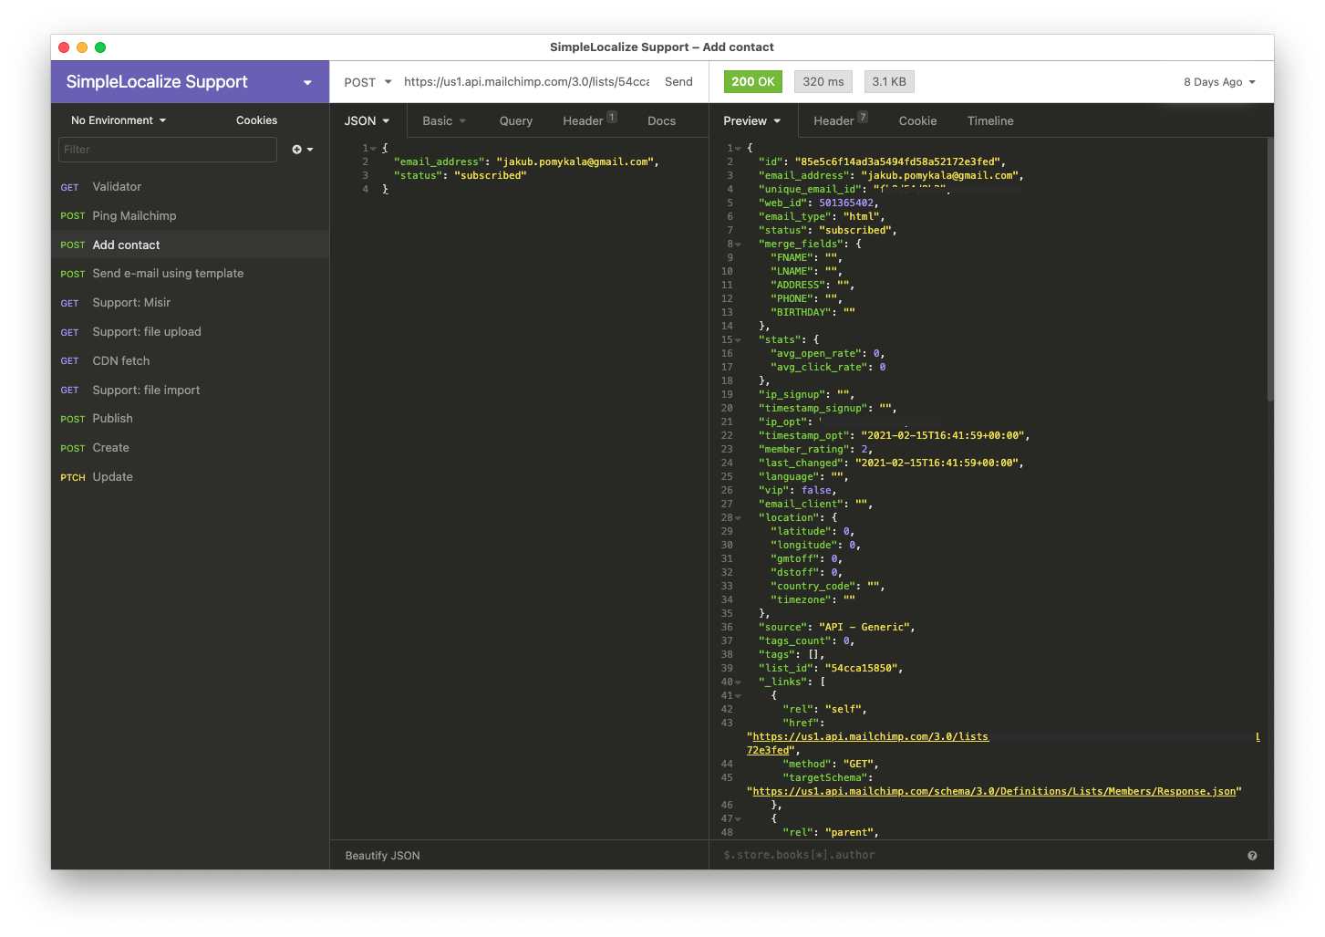Image resolution: width=1325 pixels, height=937 pixels.
Task: Open the targetSchema Response.json link
Action: (994, 792)
